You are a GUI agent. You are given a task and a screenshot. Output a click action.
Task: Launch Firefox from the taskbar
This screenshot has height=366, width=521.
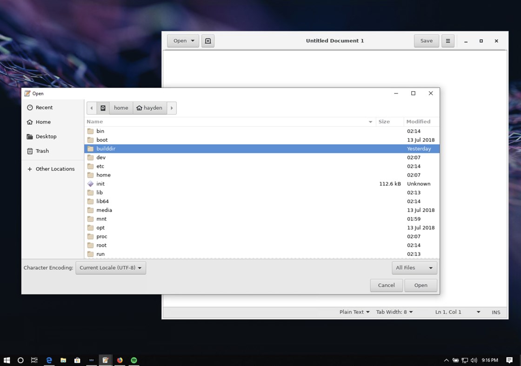coord(120,360)
